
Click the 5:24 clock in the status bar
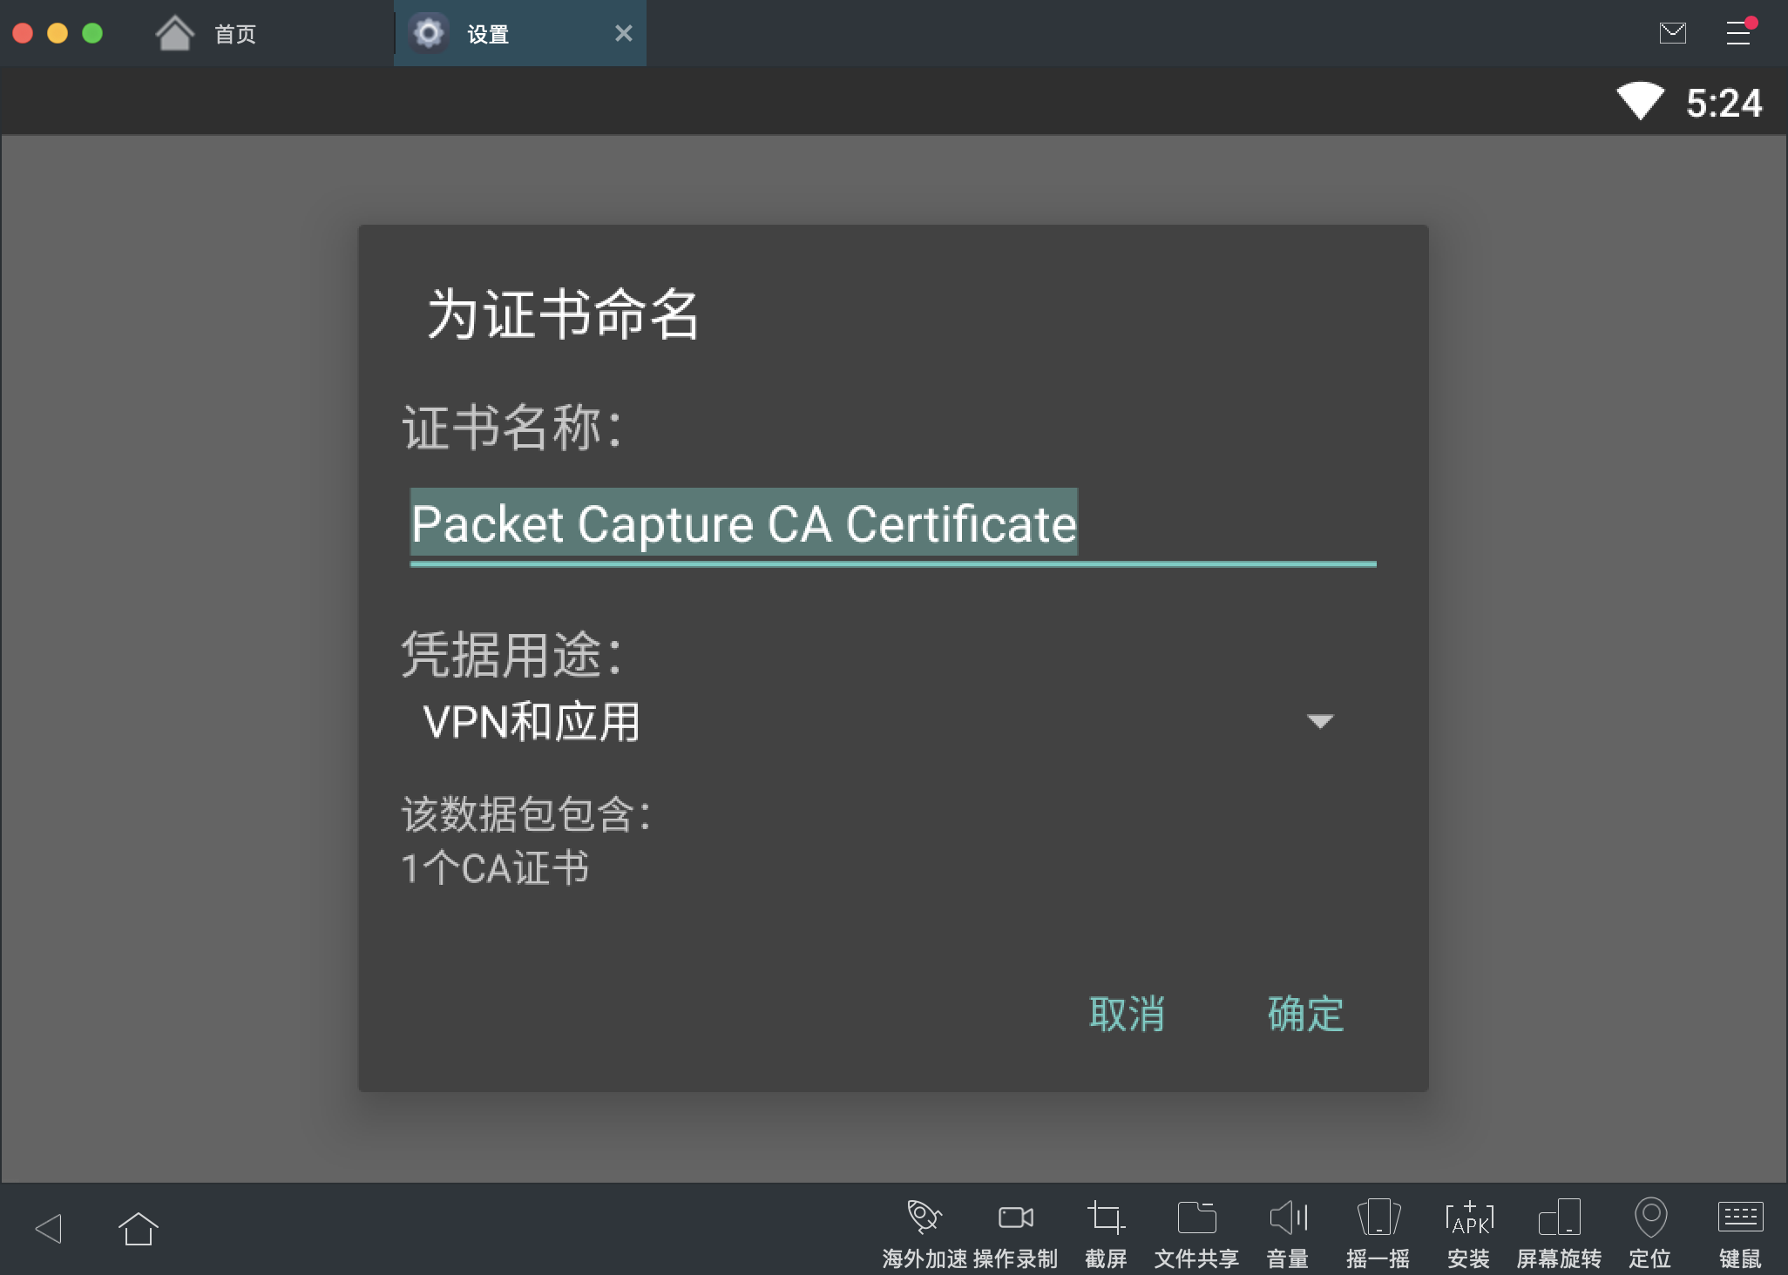tap(1724, 103)
